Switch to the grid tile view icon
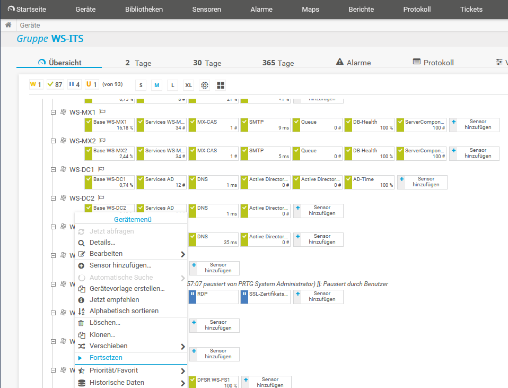The image size is (508, 388). pos(221,85)
